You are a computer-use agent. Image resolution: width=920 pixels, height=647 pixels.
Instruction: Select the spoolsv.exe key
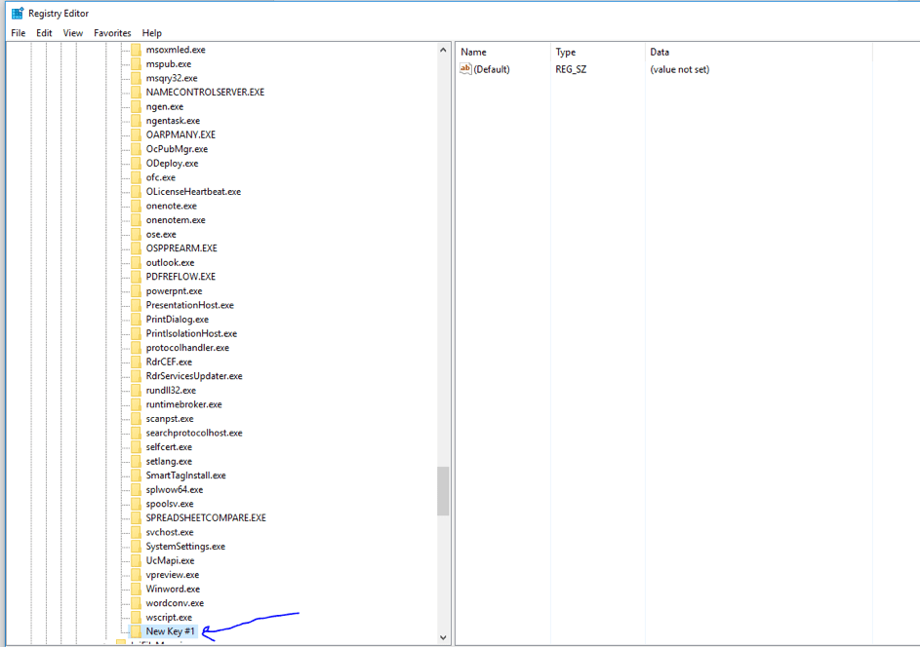[x=170, y=504]
